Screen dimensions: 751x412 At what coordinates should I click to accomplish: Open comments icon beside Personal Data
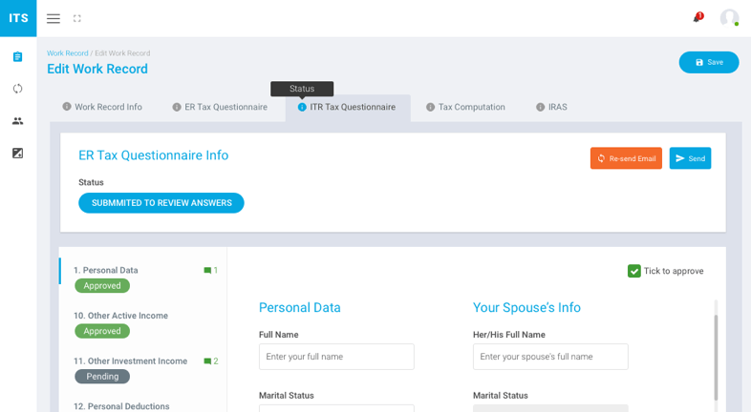(207, 271)
